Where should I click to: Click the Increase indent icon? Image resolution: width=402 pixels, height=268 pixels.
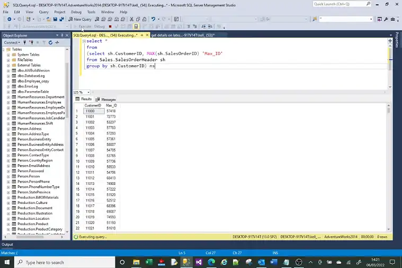(210, 26)
